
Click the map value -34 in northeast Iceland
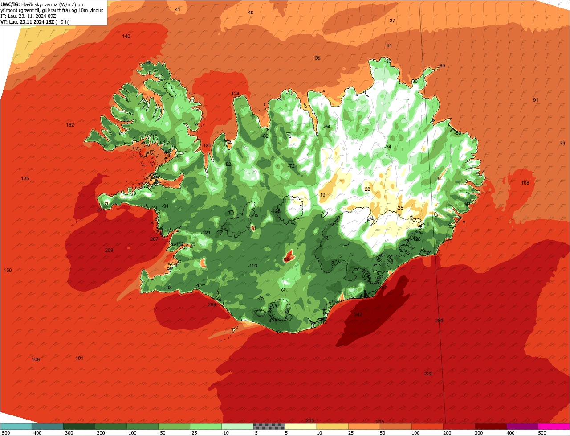[x=388, y=147]
